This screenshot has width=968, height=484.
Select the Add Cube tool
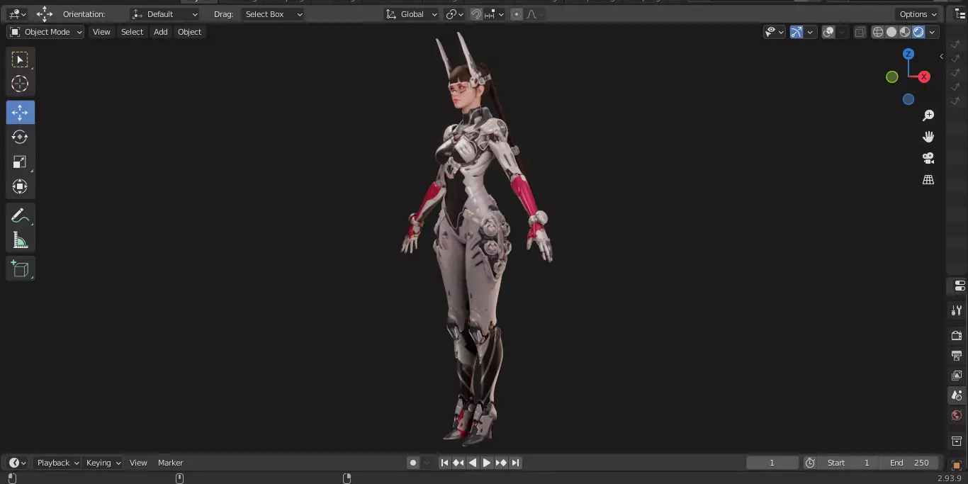tap(20, 269)
